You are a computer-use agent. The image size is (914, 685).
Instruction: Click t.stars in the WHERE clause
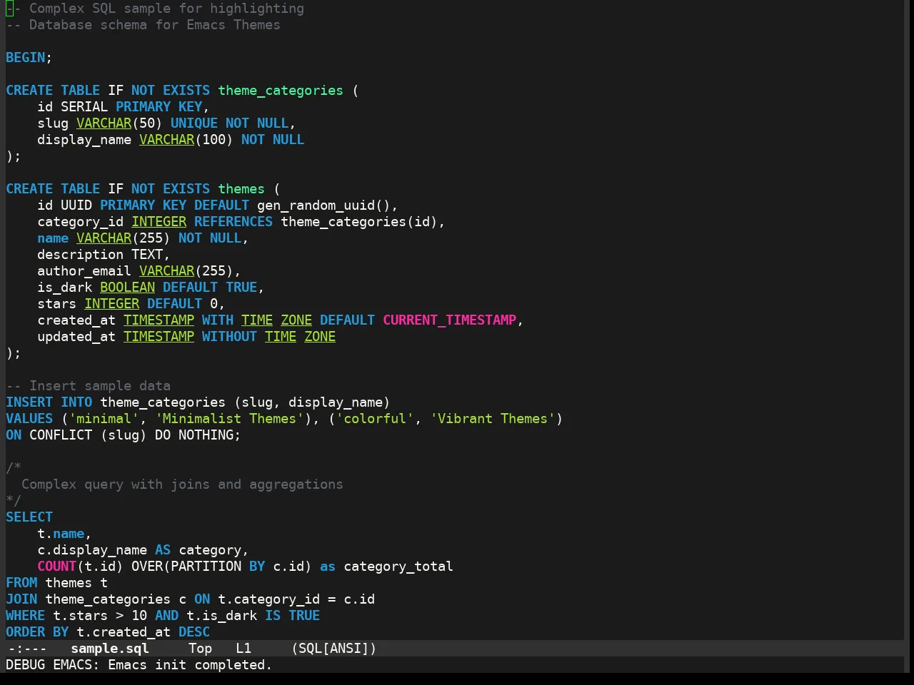coord(80,616)
